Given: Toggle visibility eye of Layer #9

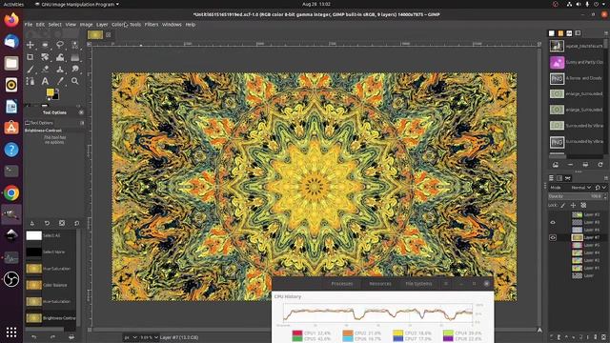Looking at the screenshot, I should 553,222.
